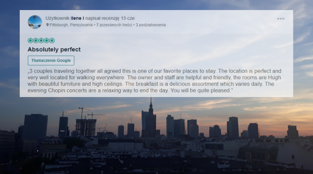Click the review paragraph about Chopin concerts

point(155,81)
